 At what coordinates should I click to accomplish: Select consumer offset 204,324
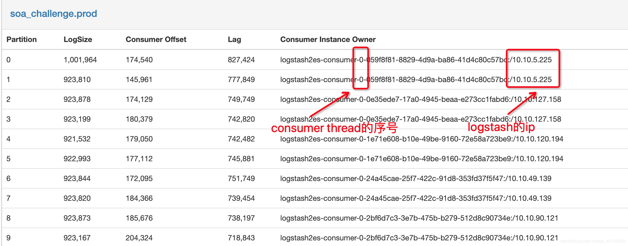139,238
